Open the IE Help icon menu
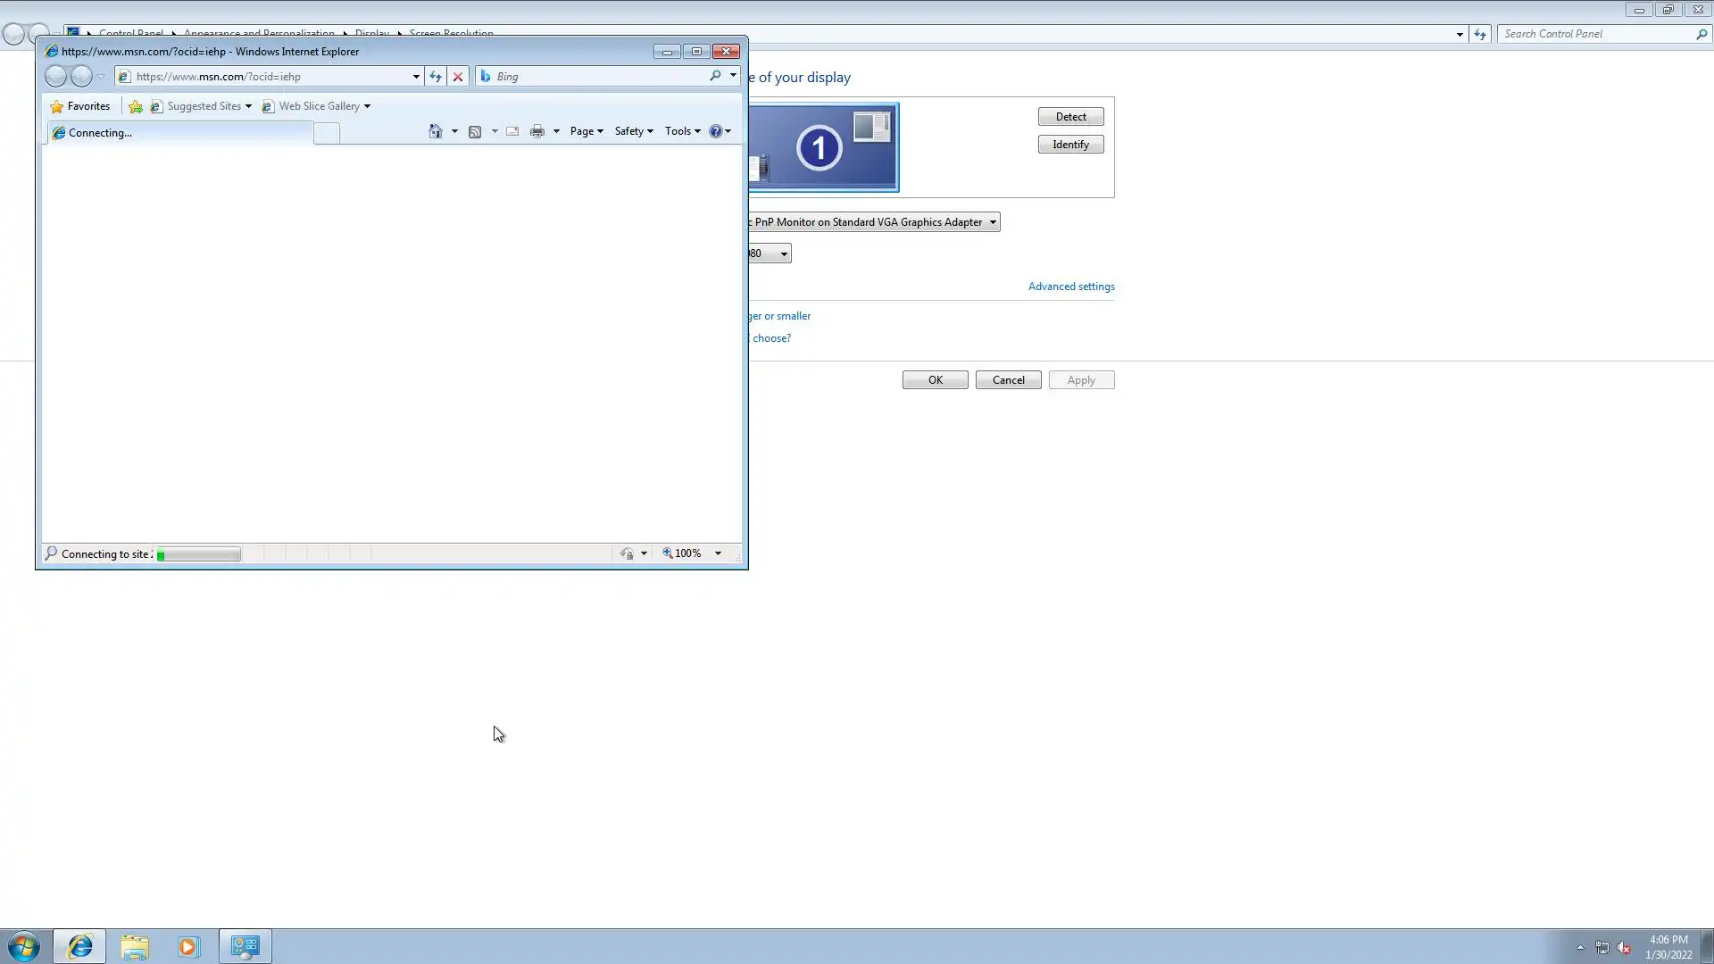1714x964 pixels. [x=720, y=131]
